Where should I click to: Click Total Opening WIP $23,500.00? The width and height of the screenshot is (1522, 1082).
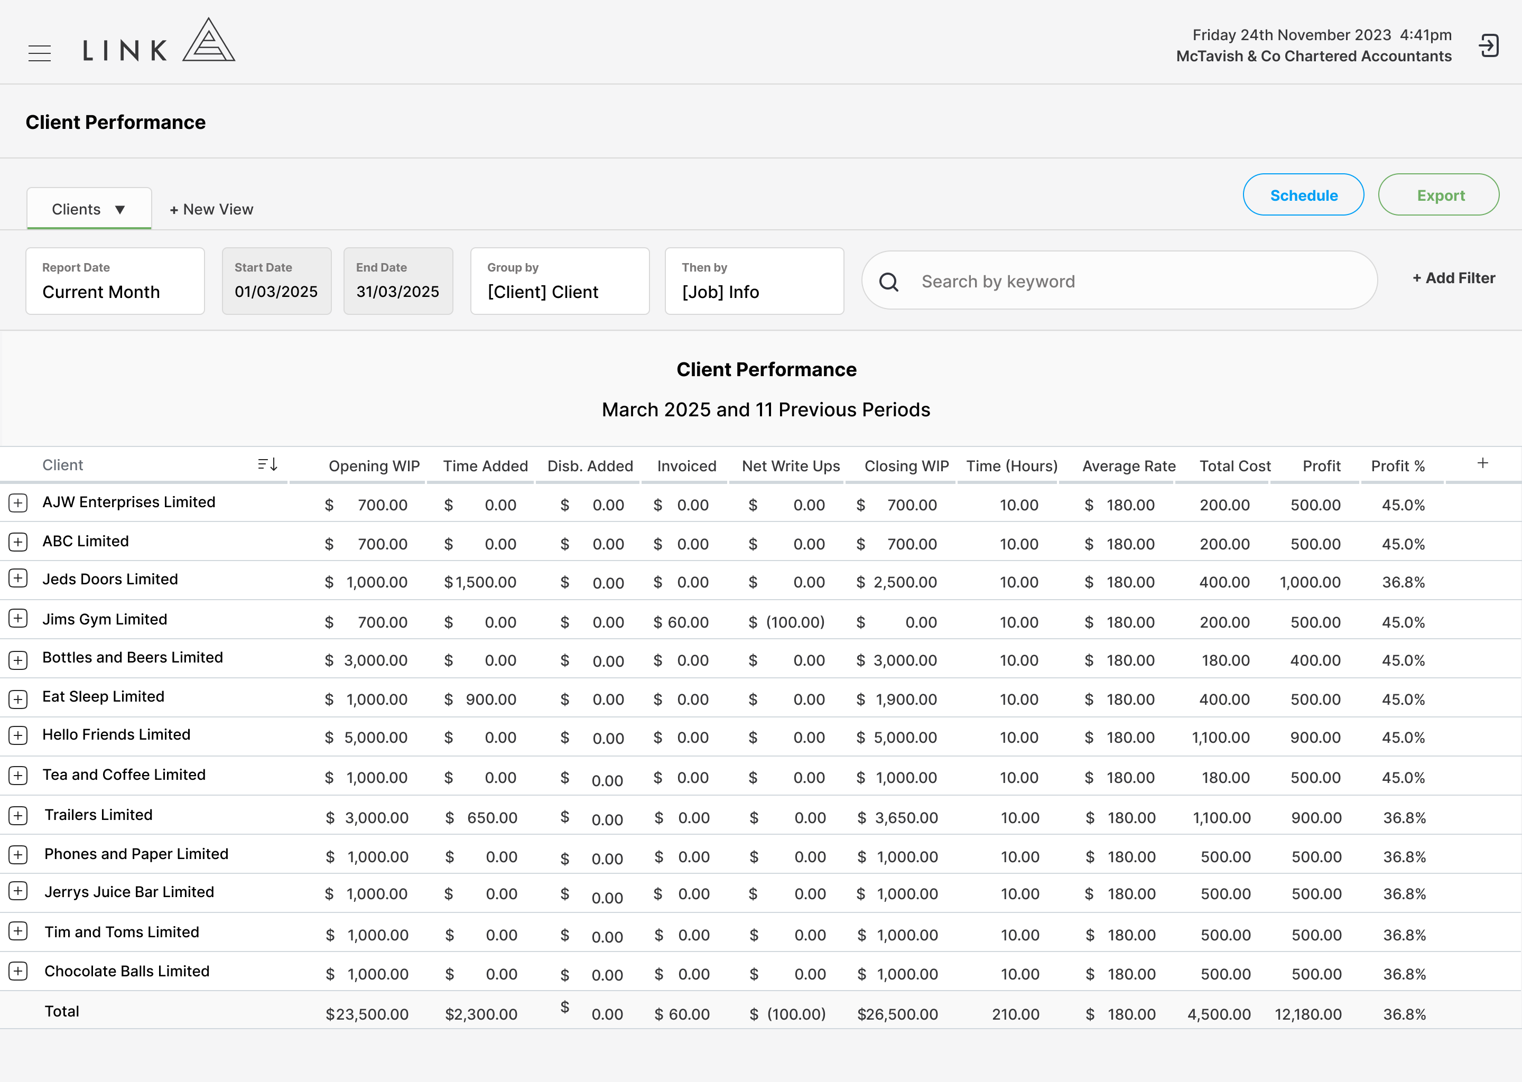pos(367,1015)
